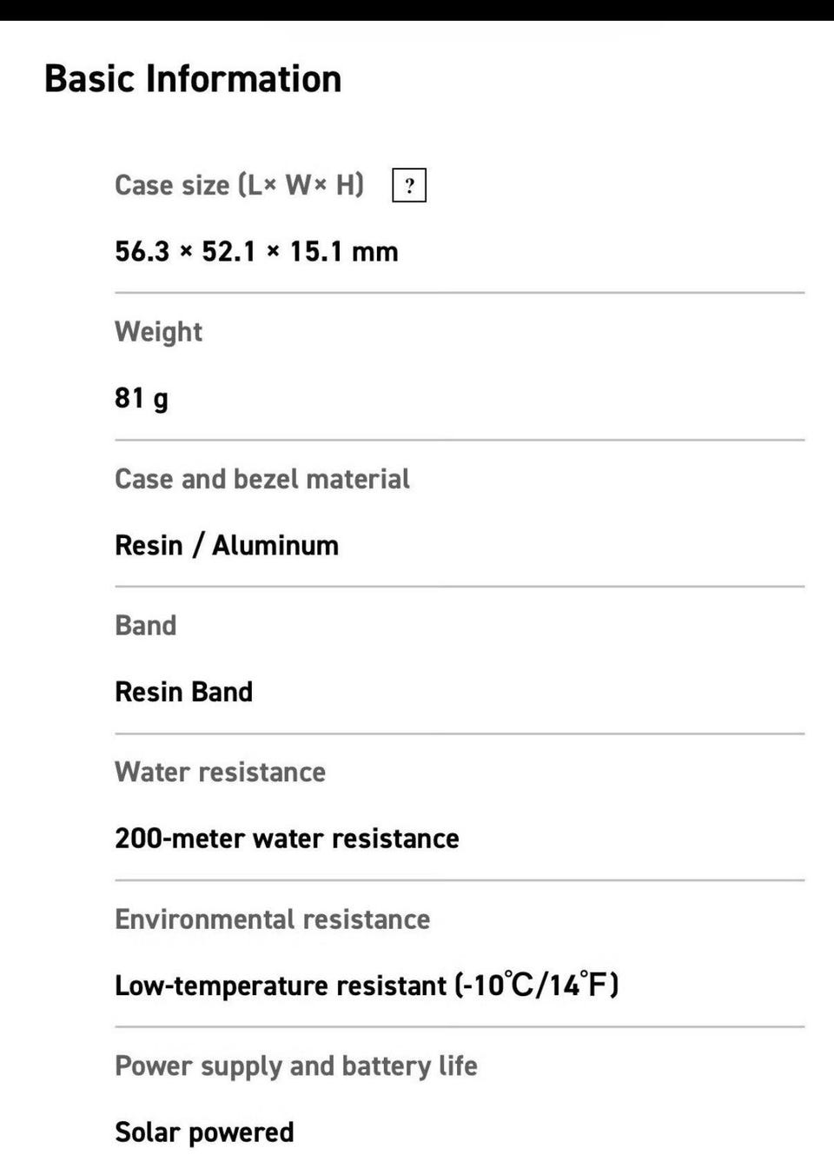Click the Low-temperature resistant text

pyautogui.click(x=280, y=986)
